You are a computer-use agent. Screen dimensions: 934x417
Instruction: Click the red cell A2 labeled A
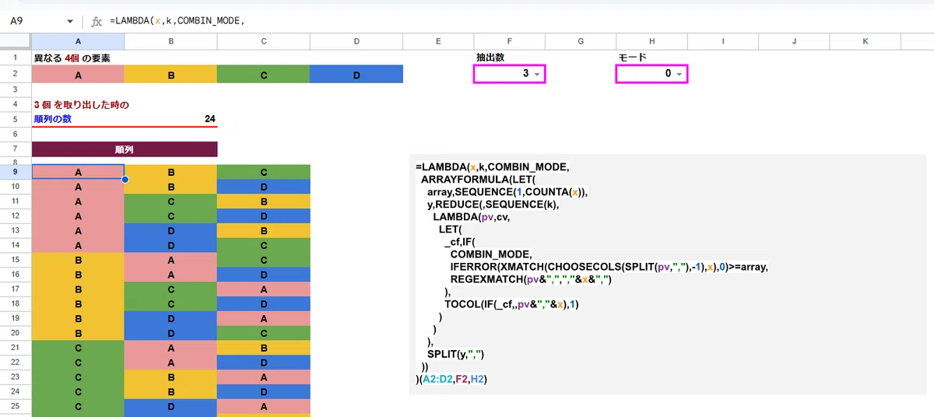(x=78, y=75)
